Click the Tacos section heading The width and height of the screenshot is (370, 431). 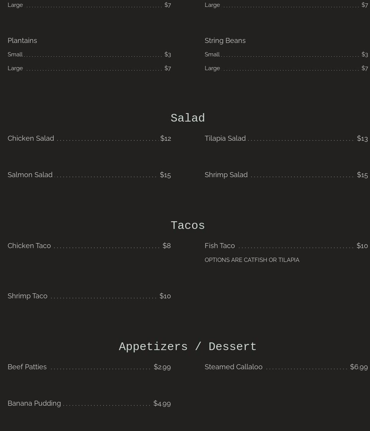187,226
